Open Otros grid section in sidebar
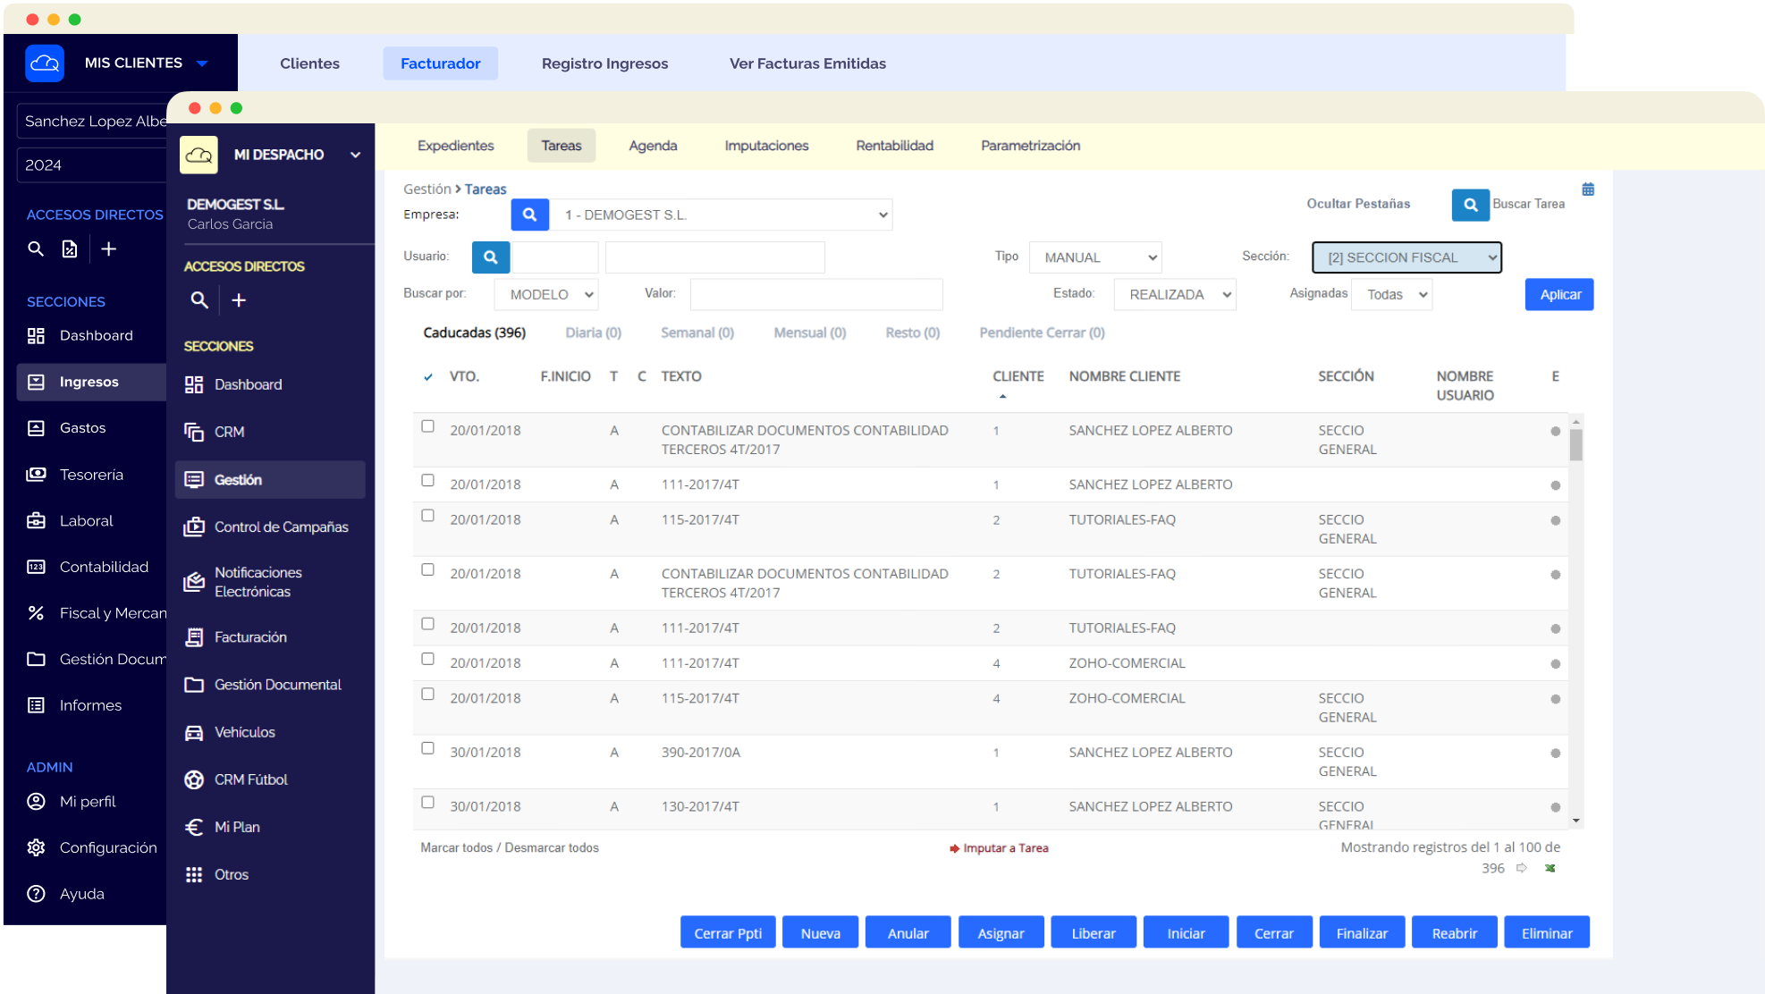This screenshot has height=994, width=1765. point(270,874)
